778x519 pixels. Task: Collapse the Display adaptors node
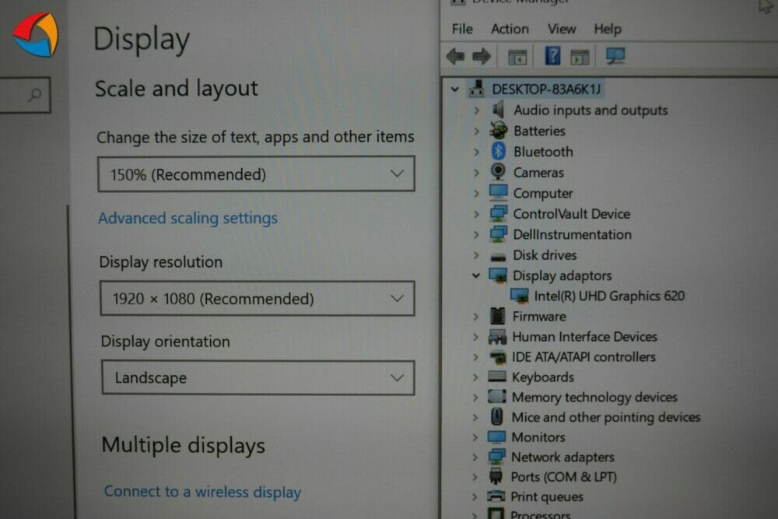pyautogui.click(x=476, y=275)
